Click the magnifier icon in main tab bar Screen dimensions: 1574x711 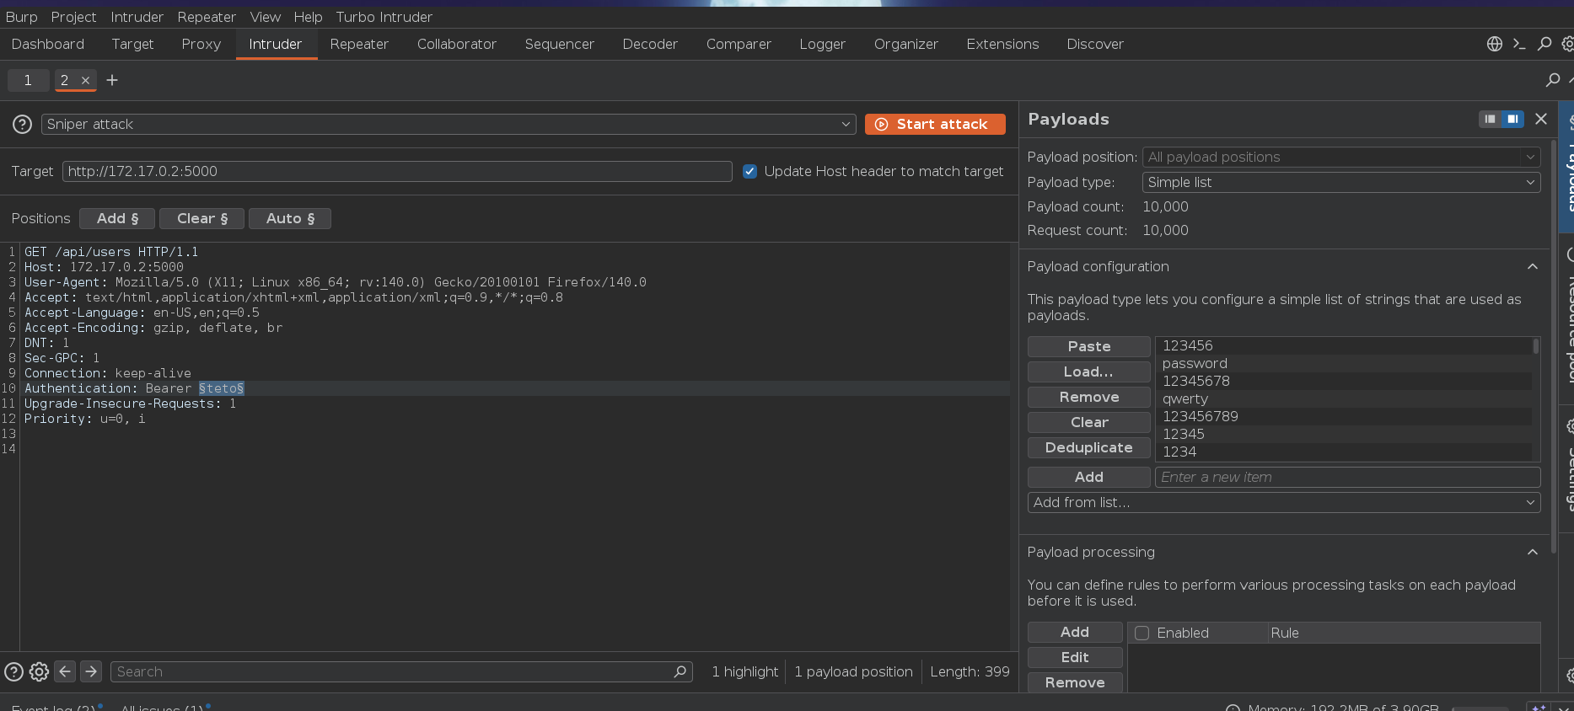click(x=1544, y=44)
